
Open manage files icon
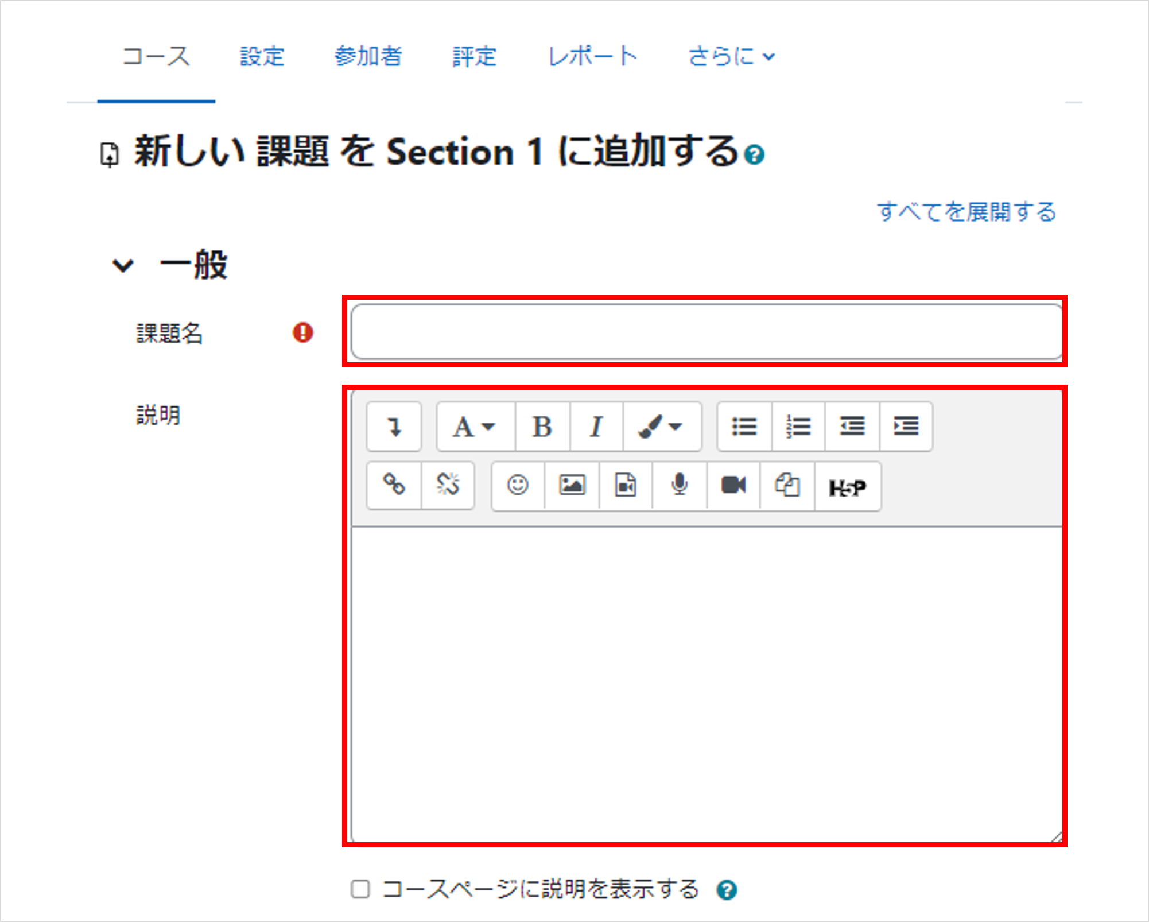787,485
